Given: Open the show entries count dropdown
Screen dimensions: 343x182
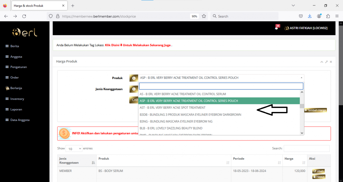Looking at the screenshot, I should (x=74, y=148).
